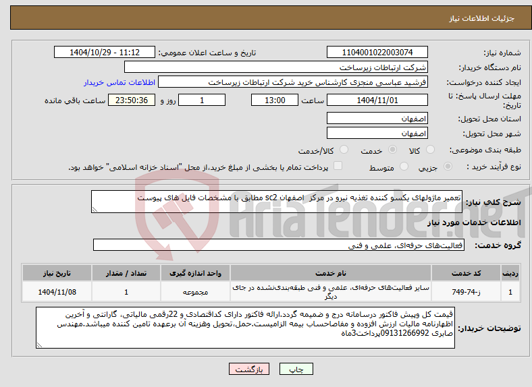
Task: Click the چاپ print button
Action: (x=296, y=369)
